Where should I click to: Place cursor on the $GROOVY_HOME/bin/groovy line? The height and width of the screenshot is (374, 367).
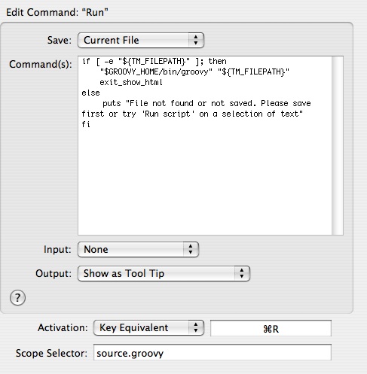(194, 72)
